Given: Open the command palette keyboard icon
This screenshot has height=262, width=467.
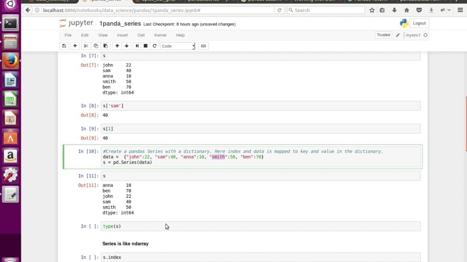Looking at the screenshot, I should tap(203, 46).
